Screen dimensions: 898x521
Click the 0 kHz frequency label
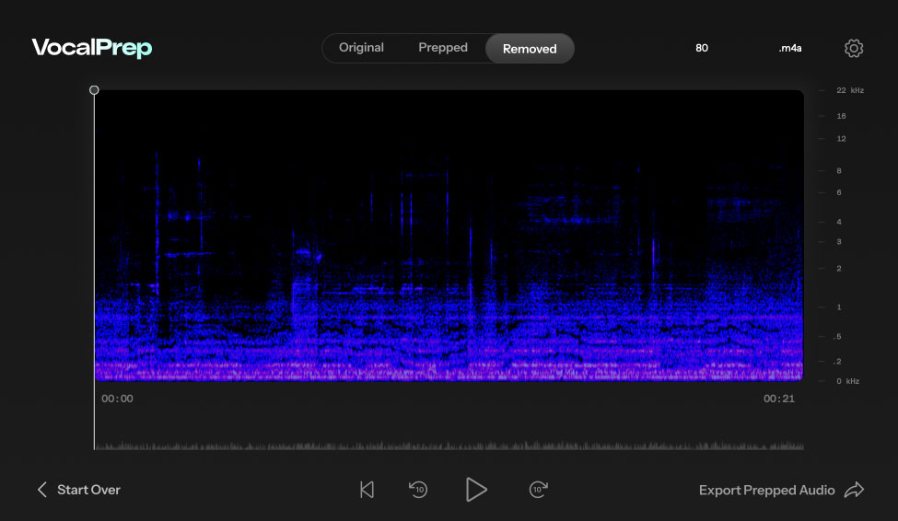(x=847, y=381)
